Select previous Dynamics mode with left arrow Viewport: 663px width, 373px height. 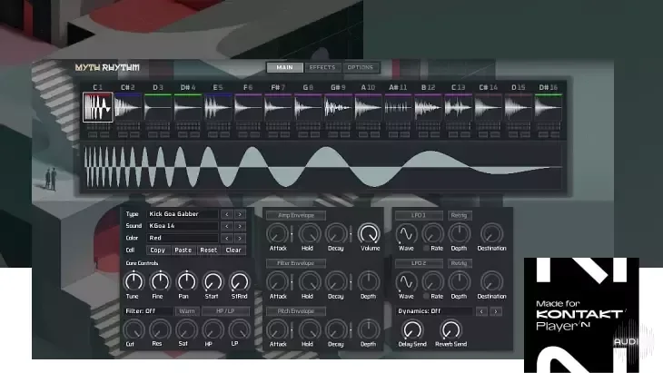[x=481, y=312]
